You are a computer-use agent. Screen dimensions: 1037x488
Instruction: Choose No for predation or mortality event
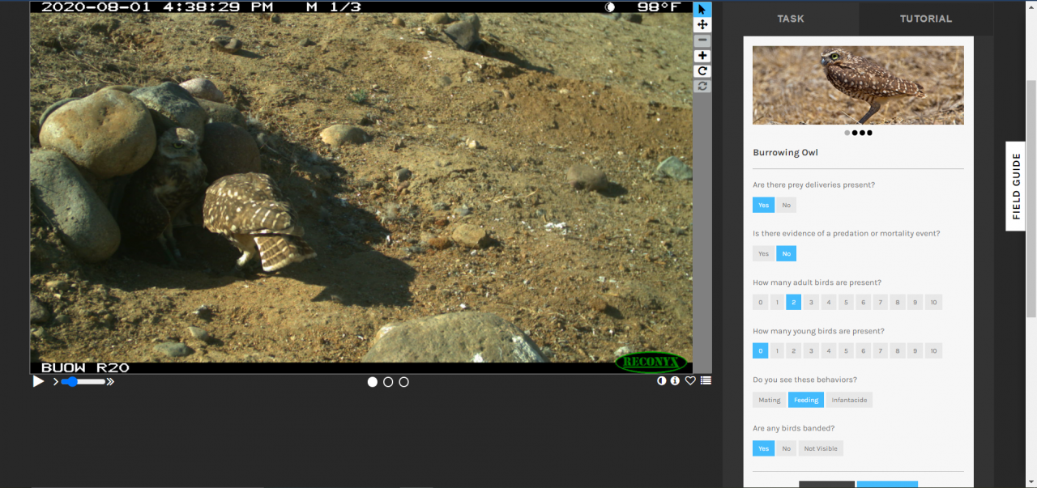(x=786, y=253)
